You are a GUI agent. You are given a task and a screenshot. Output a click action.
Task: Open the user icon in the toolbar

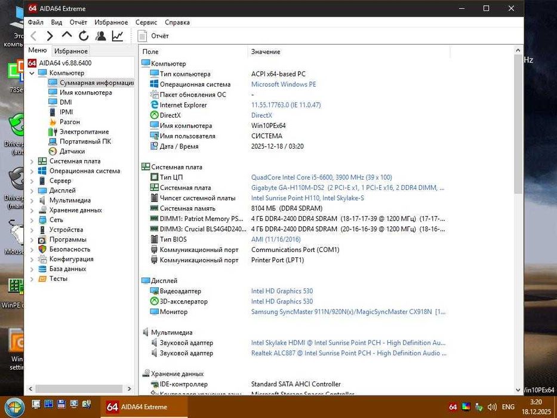point(100,36)
